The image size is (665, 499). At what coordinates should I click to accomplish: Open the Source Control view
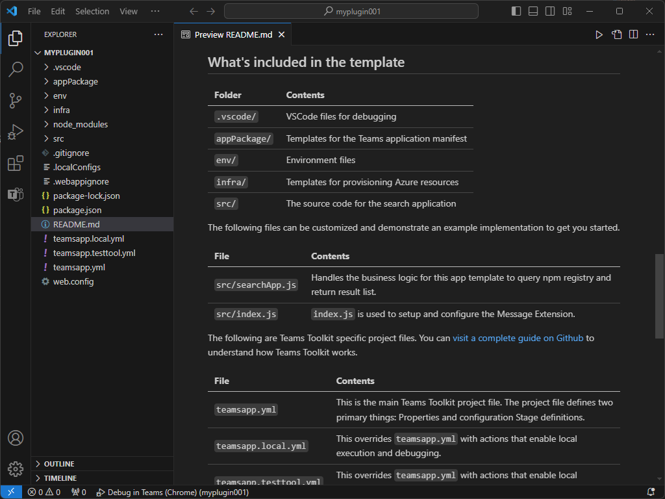16,101
